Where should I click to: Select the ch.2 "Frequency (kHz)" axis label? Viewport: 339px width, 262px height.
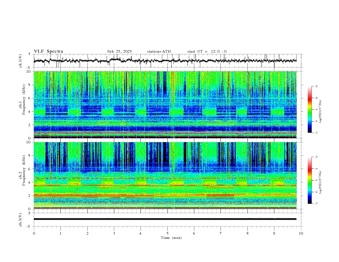pos(24,170)
